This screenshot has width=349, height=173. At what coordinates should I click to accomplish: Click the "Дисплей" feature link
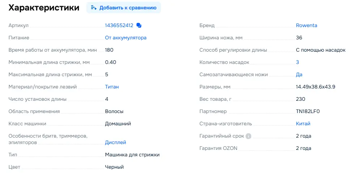[x=115, y=143]
